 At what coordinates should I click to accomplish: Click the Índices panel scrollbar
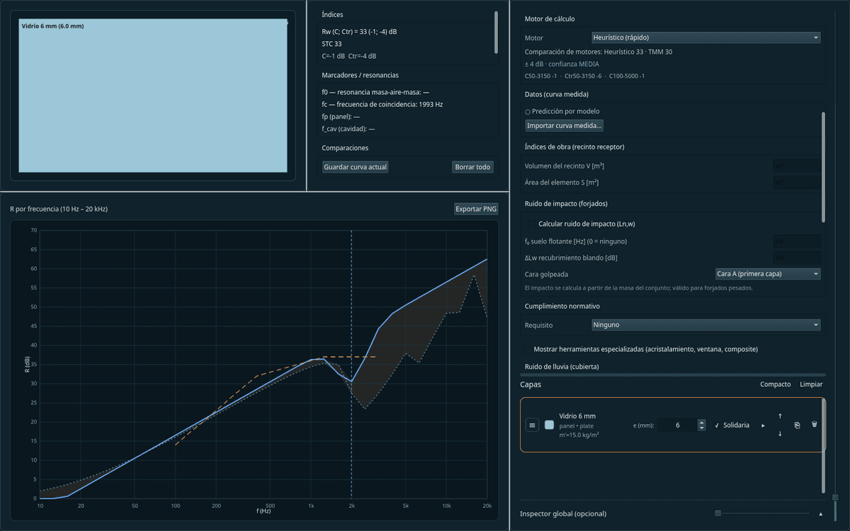(496, 33)
